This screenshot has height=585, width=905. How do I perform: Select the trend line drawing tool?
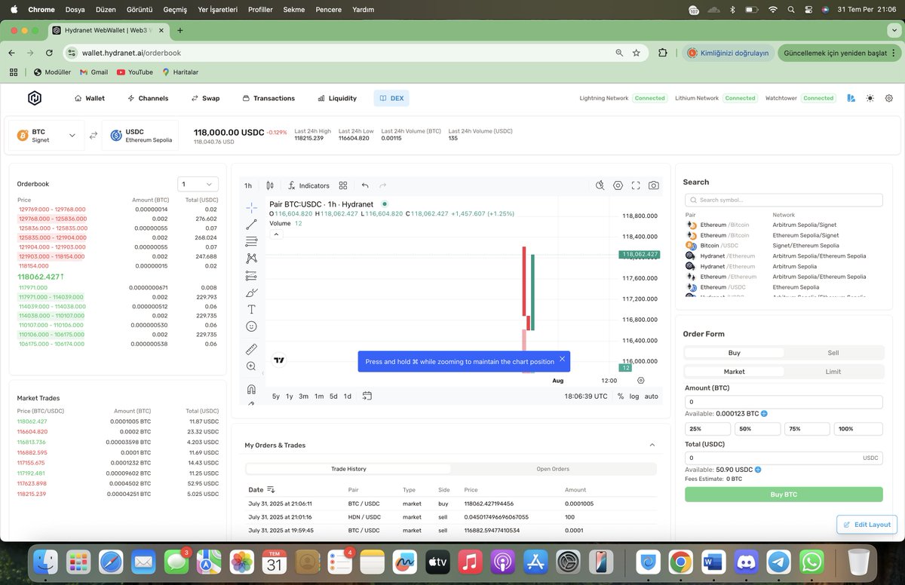251,224
